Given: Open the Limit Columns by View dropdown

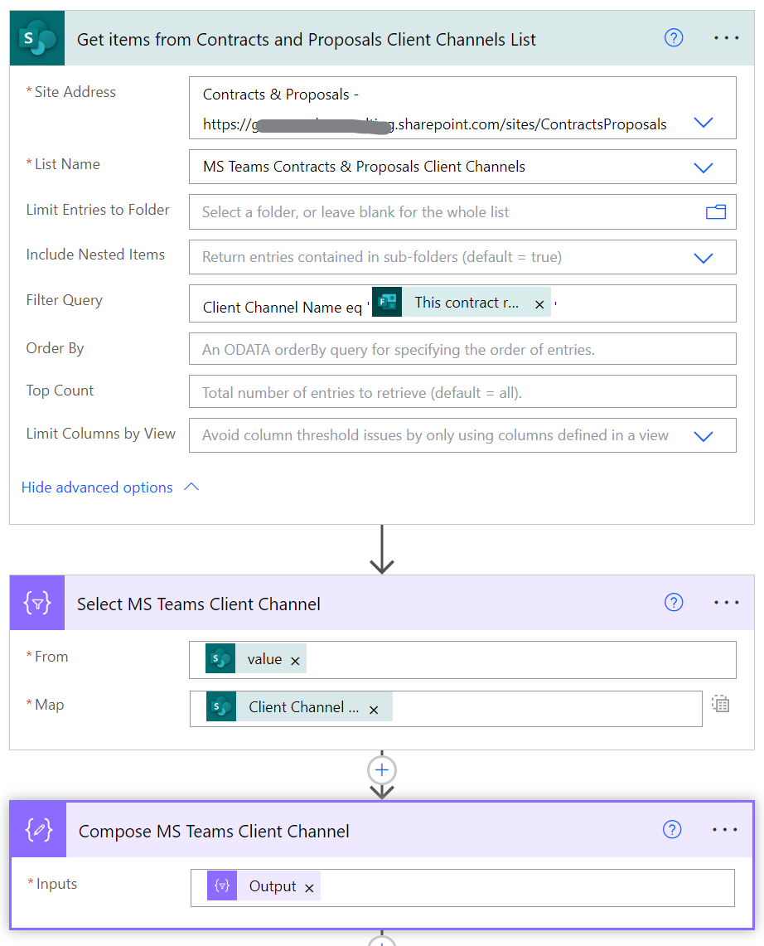Looking at the screenshot, I should (x=703, y=435).
